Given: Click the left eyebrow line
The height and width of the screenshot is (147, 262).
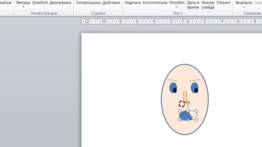Looking at the screenshot, I should click(172, 80).
